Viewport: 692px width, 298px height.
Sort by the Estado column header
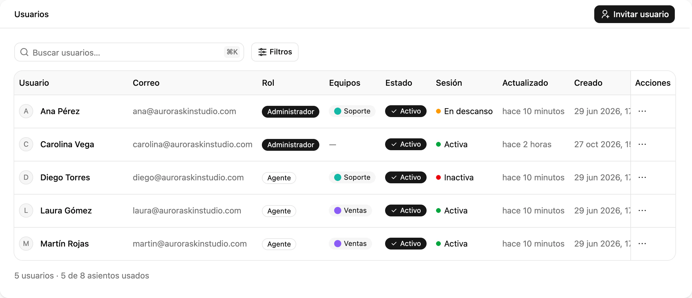pyautogui.click(x=399, y=83)
